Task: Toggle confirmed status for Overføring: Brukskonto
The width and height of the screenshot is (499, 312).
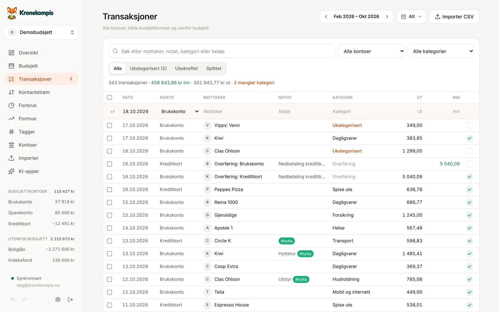Action: coord(469,164)
